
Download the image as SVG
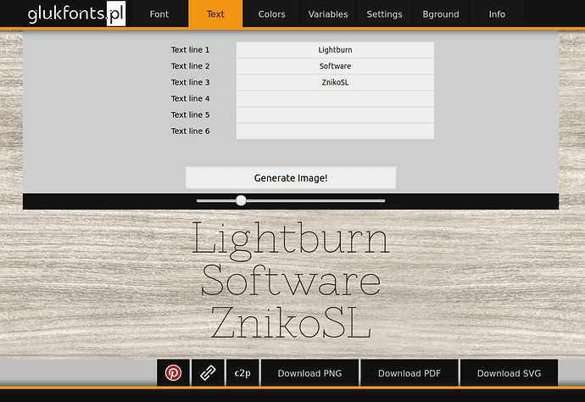point(509,372)
